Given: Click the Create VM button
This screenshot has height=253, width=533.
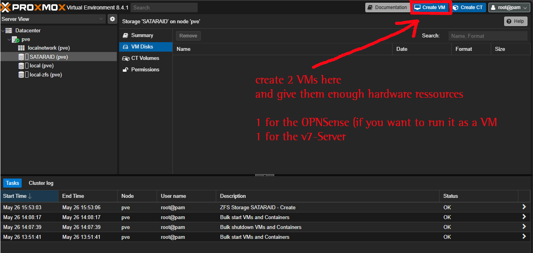Looking at the screenshot, I should coord(430,7).
